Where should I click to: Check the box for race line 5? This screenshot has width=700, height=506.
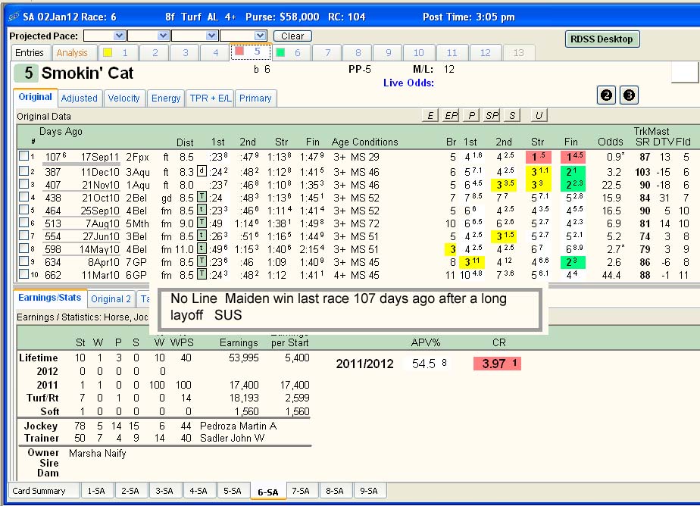click(23, 209)
